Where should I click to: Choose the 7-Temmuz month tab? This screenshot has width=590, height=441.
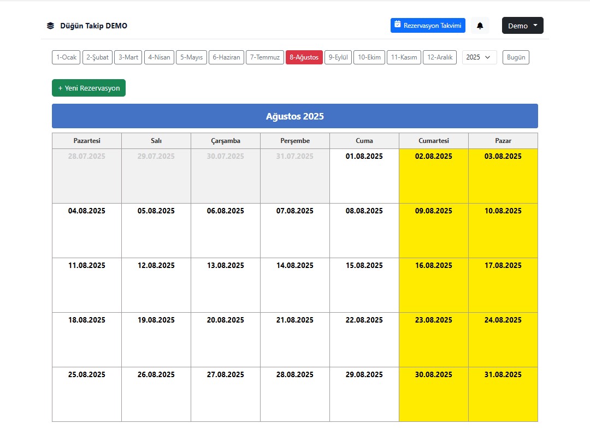coord(264,57)
